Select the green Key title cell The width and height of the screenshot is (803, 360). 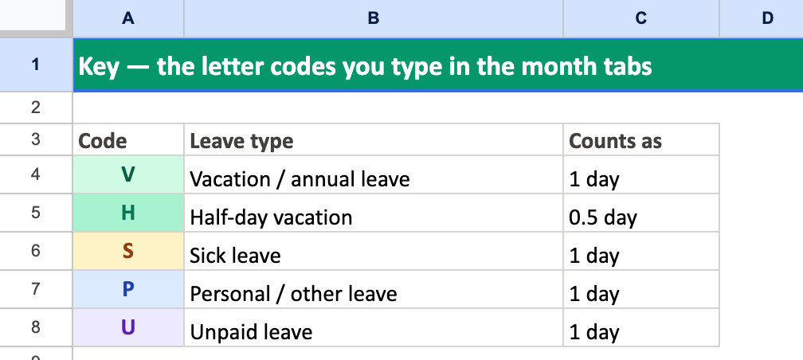point(438,65)
